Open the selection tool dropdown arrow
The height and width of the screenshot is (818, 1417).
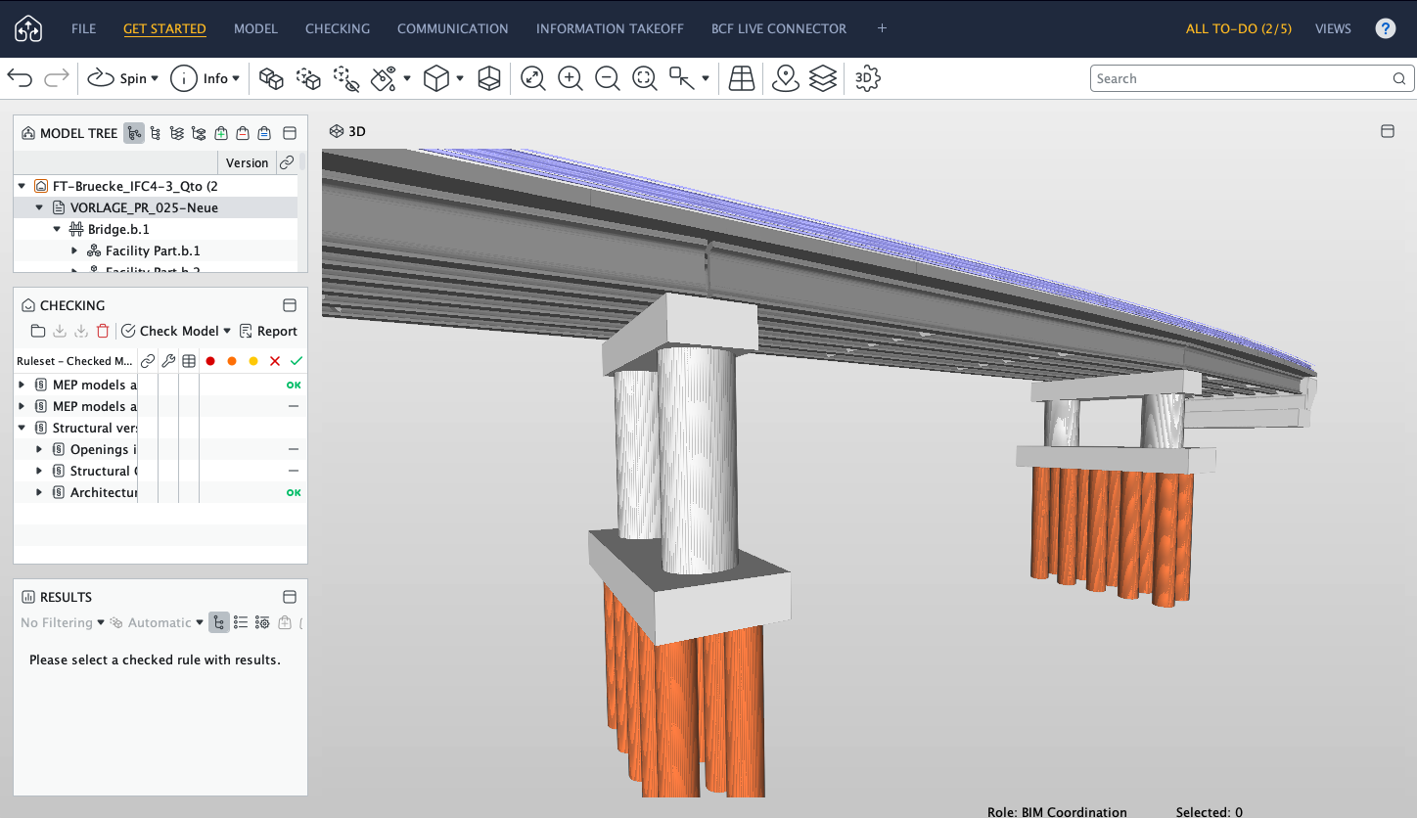706,79
